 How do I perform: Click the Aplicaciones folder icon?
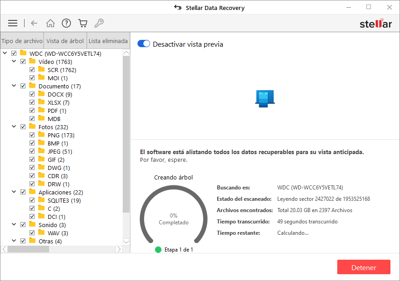point(32,192)
